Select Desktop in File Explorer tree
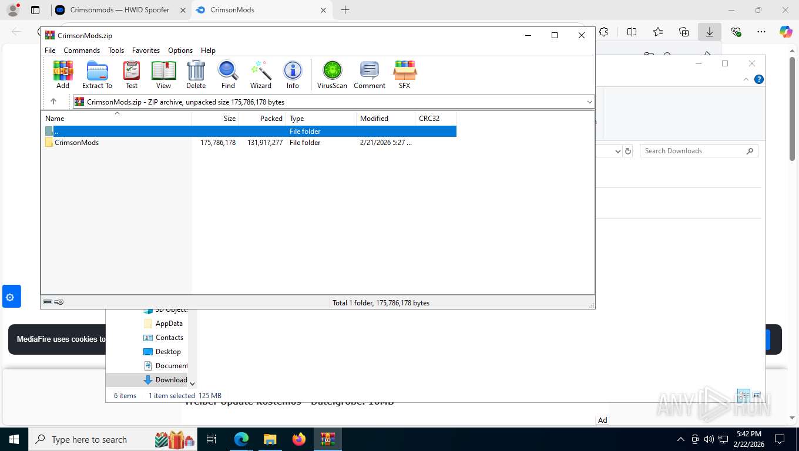This screenshot has height=451, width=799. tap(162, 352)
